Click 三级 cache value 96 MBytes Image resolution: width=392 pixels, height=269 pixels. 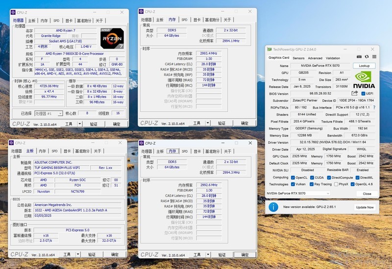(97, 102)
